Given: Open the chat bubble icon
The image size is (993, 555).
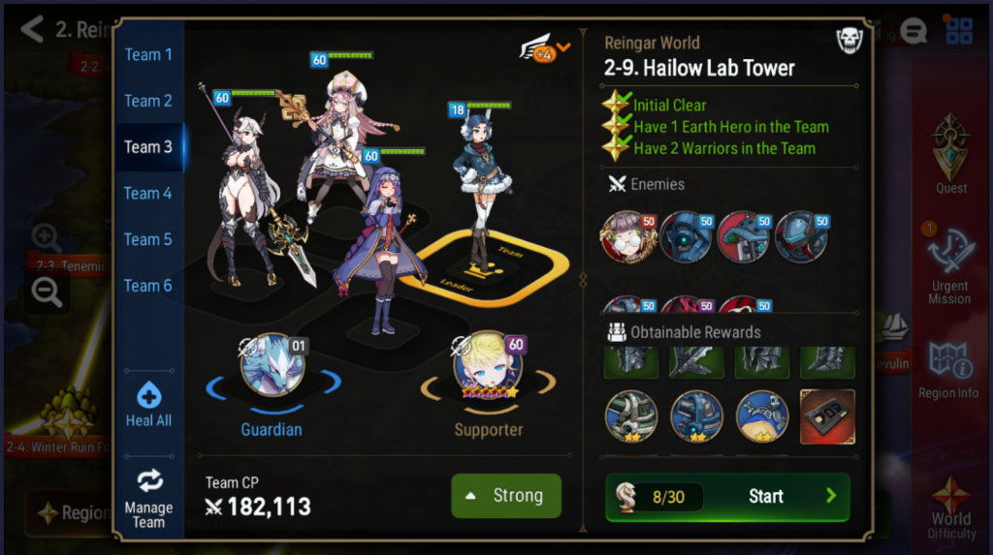Looking at the screenshot, I should (913, 31).
